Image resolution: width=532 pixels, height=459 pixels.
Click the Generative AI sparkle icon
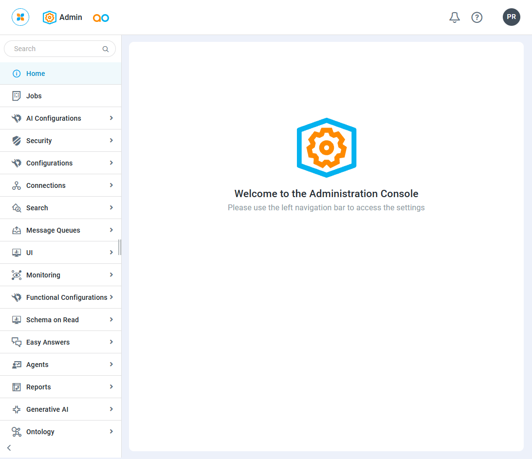pyautogui.click(x=16, y=409)
